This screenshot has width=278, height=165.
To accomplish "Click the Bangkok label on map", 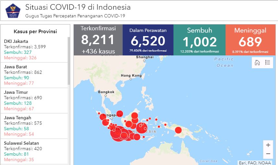I will (106, 92).
